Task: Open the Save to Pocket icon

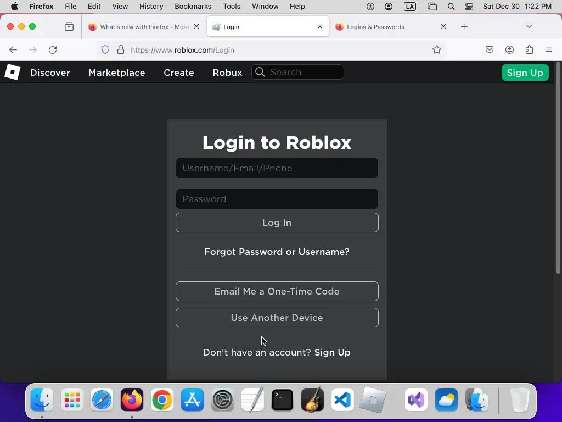Action: coord(489,50)
